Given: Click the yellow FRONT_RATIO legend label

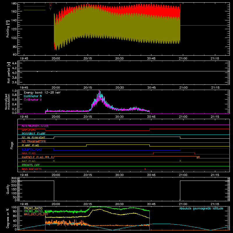Looking at the screenshot, I should tap(33, 208).
